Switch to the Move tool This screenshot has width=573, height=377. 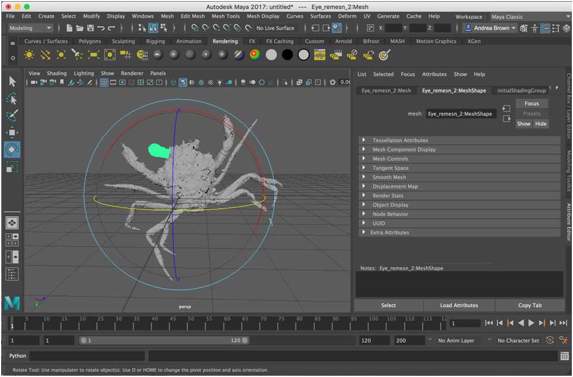(x=12, y=132)
